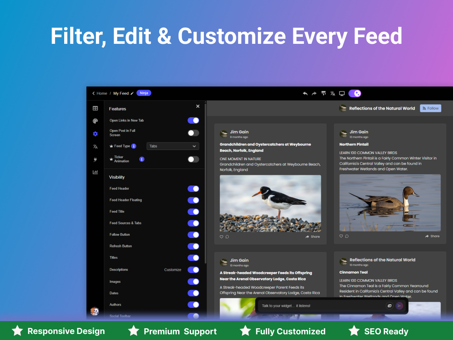The image size is (453, 340).
Task: Click comment icon on Oystercatchers post
Action: [227, 237]
